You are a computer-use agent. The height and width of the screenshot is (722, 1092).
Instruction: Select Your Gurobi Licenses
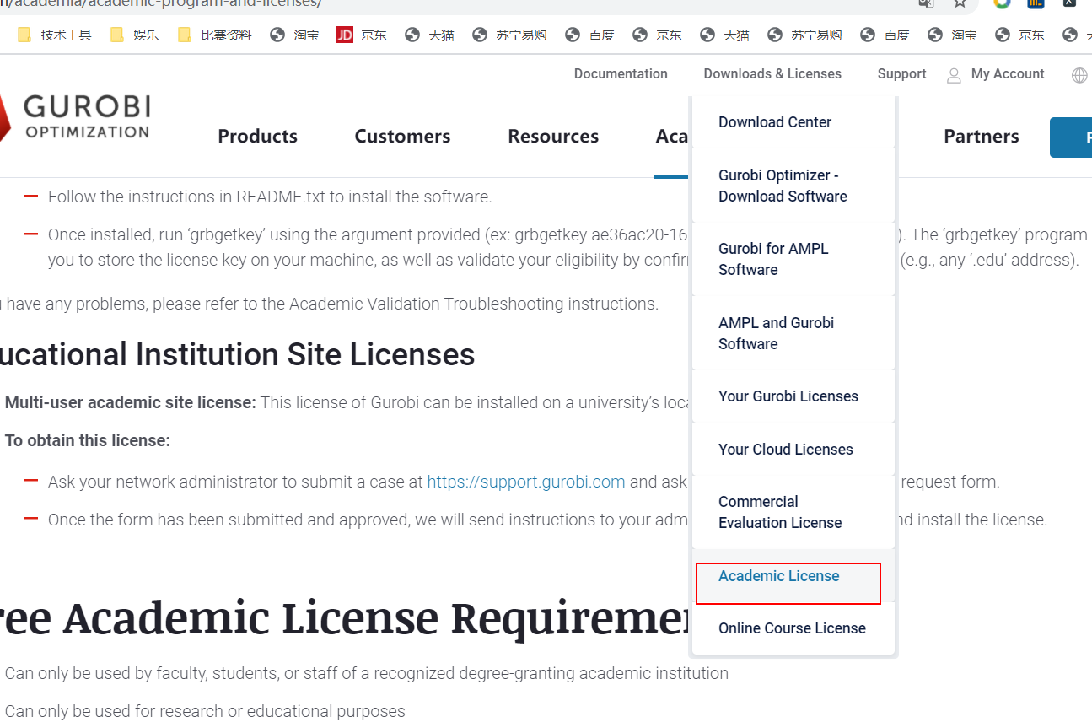click(x=793, y=396)
